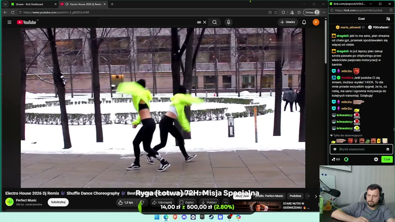This screenshot has width=395, height=222.
Task: Close the Stream - Kick Dashboard tab
Action: pyautogui.click(x=56, y=4)
